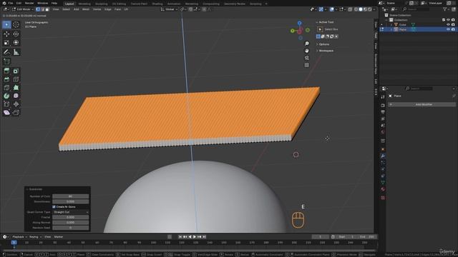458x257 pixels.
Task: Switch to face select mode
Action: 47,9
